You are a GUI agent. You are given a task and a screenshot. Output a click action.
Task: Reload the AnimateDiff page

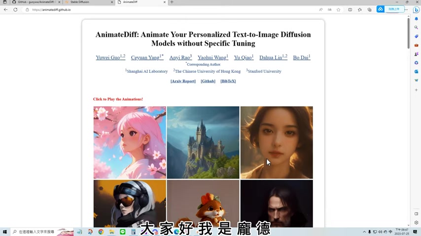[15, 10]
